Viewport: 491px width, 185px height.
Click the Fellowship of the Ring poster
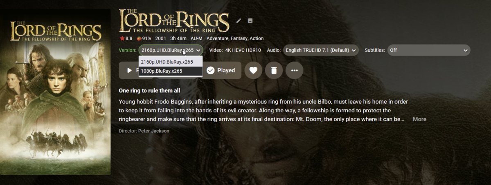click(x=56, y=92)
